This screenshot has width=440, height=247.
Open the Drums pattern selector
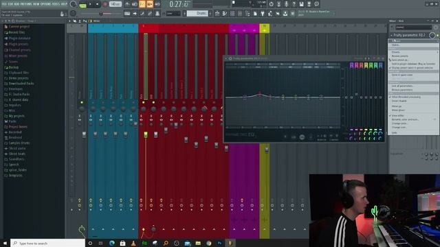(198, 14)
